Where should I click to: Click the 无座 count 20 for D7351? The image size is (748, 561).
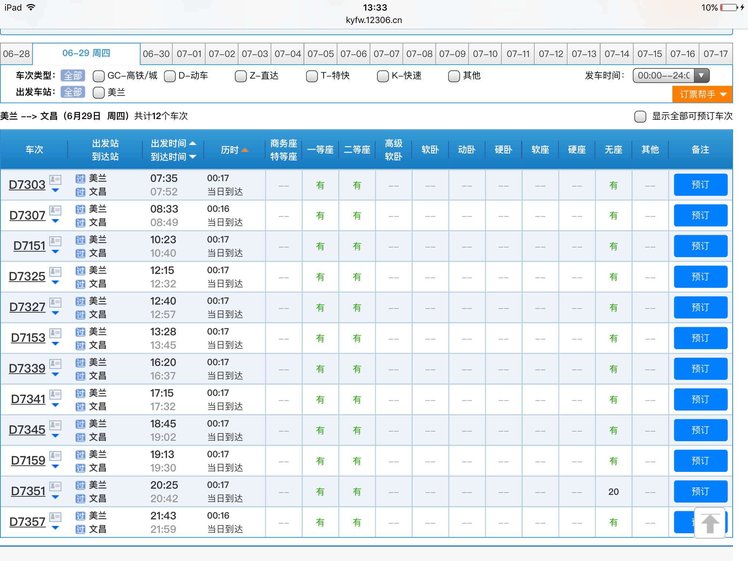(614, 492)
